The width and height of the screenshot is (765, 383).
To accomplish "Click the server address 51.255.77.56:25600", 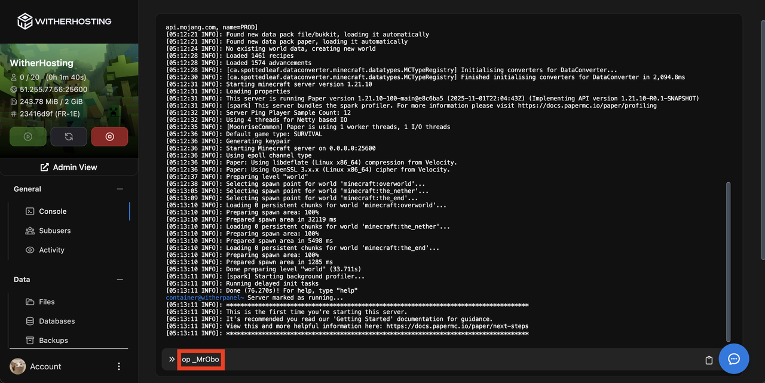I will pos(53,90).
